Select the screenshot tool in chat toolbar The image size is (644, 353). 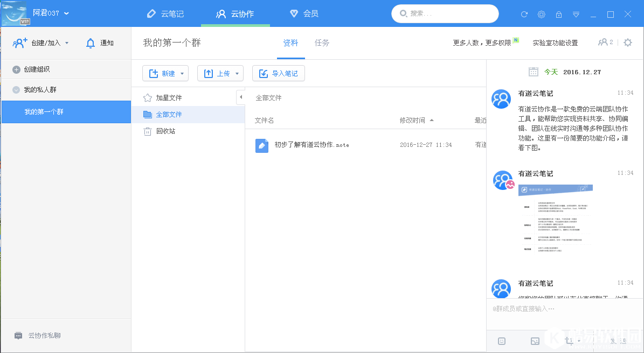point(570,341)
